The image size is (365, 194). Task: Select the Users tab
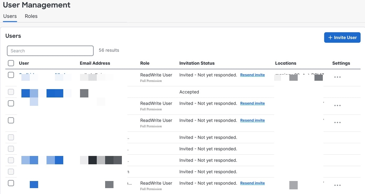click(10, 16)
